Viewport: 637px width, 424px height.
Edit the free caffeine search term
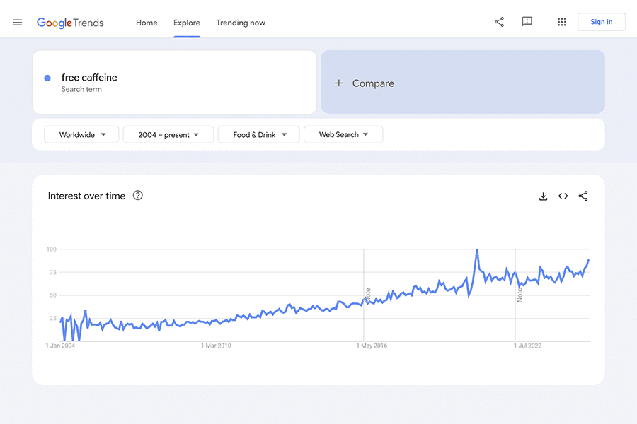coord(89,78)
